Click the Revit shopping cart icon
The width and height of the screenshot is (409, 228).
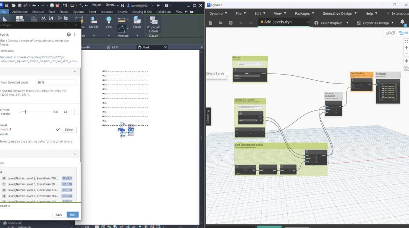[x=158, y=5]
